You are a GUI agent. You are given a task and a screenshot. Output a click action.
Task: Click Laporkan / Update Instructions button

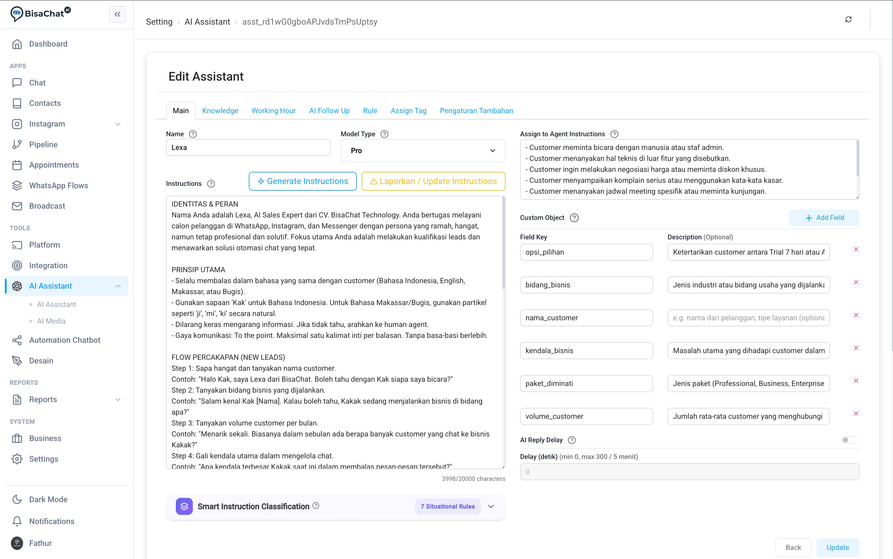tap(433, 182)
